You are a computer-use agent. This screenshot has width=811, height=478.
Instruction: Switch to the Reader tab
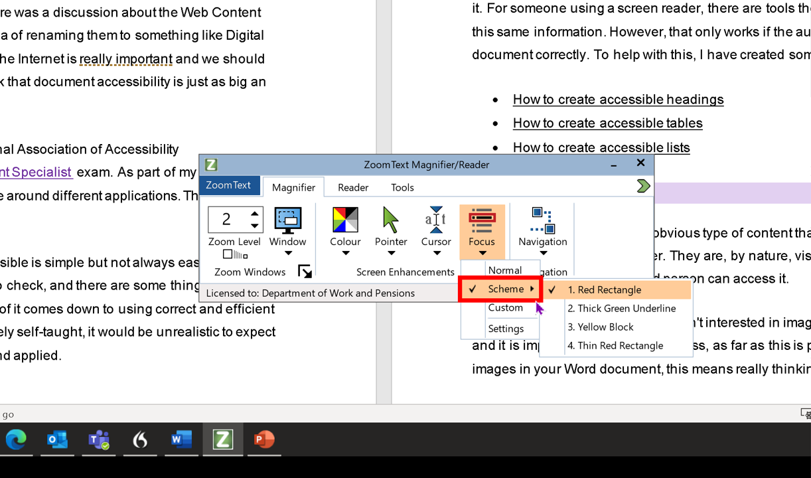(x=353, y=187)
